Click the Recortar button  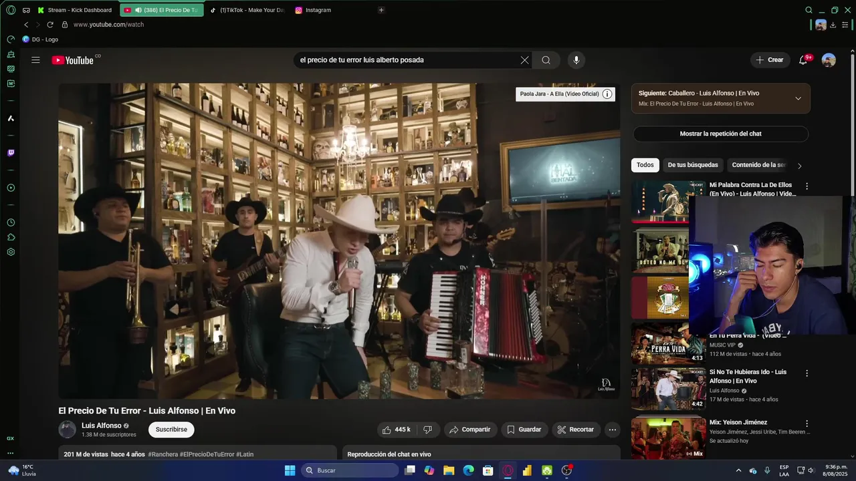pos(576,430)
